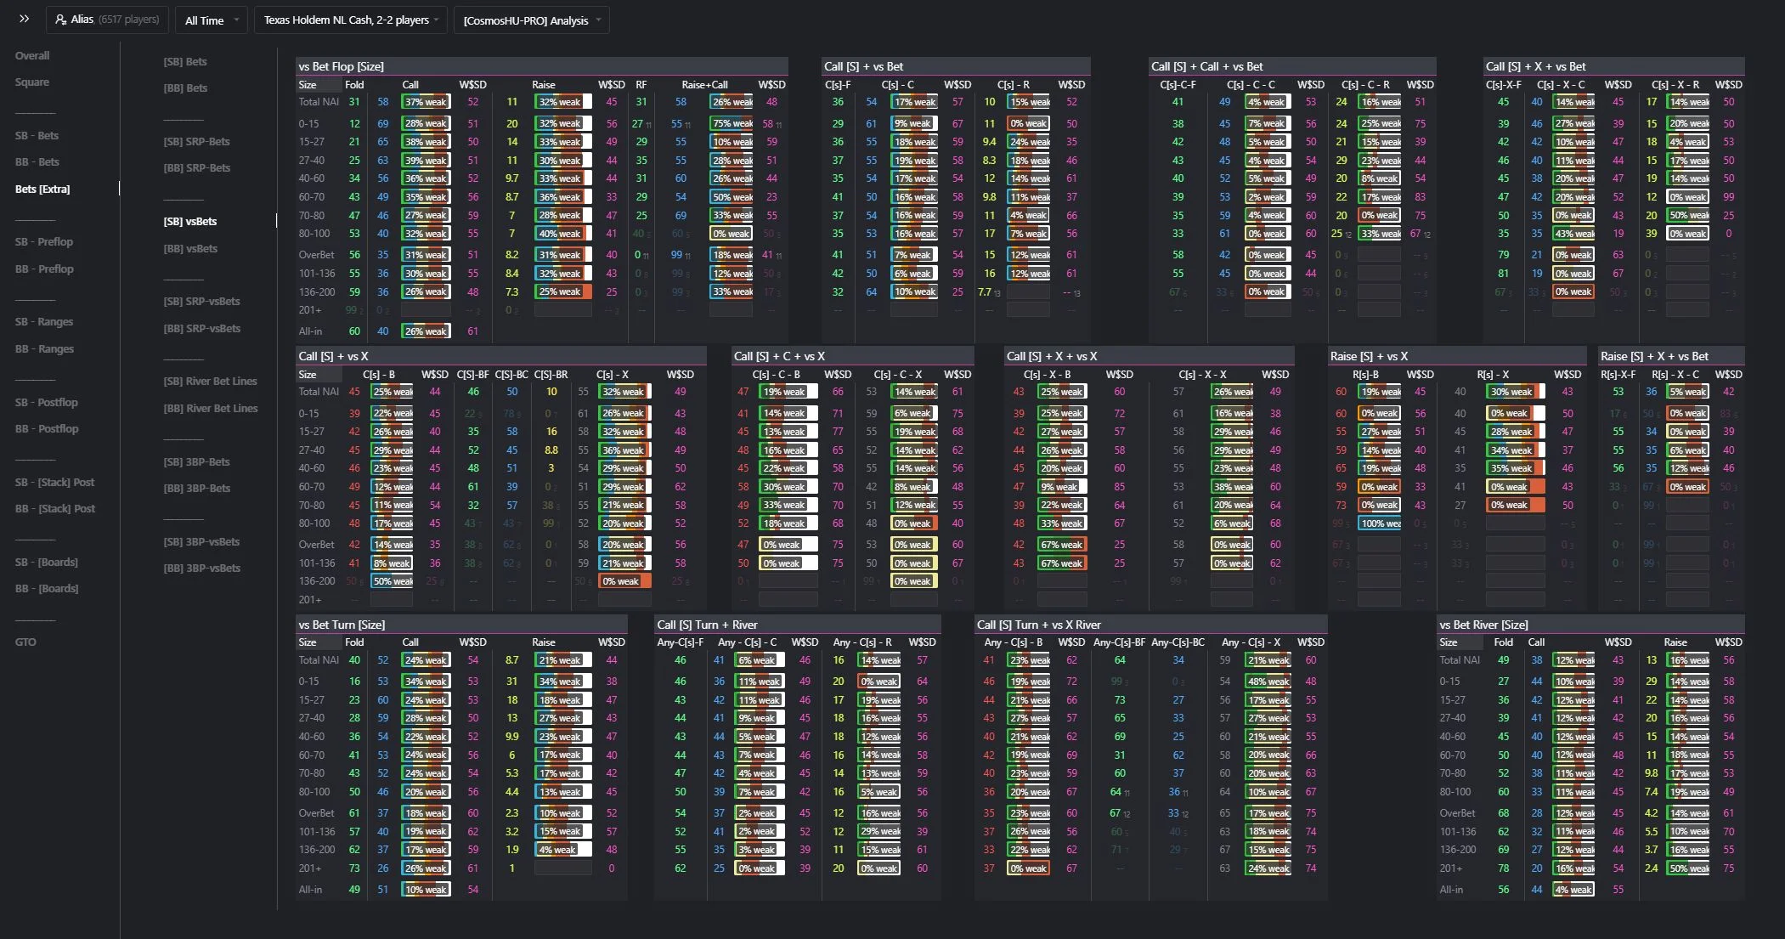
Task: Select [BB] vsBets sub-report
Action: (190, 249)
